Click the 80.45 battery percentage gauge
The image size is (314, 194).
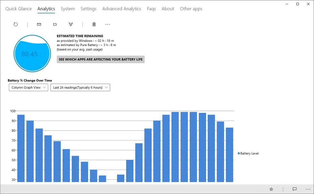pos(32,54)
